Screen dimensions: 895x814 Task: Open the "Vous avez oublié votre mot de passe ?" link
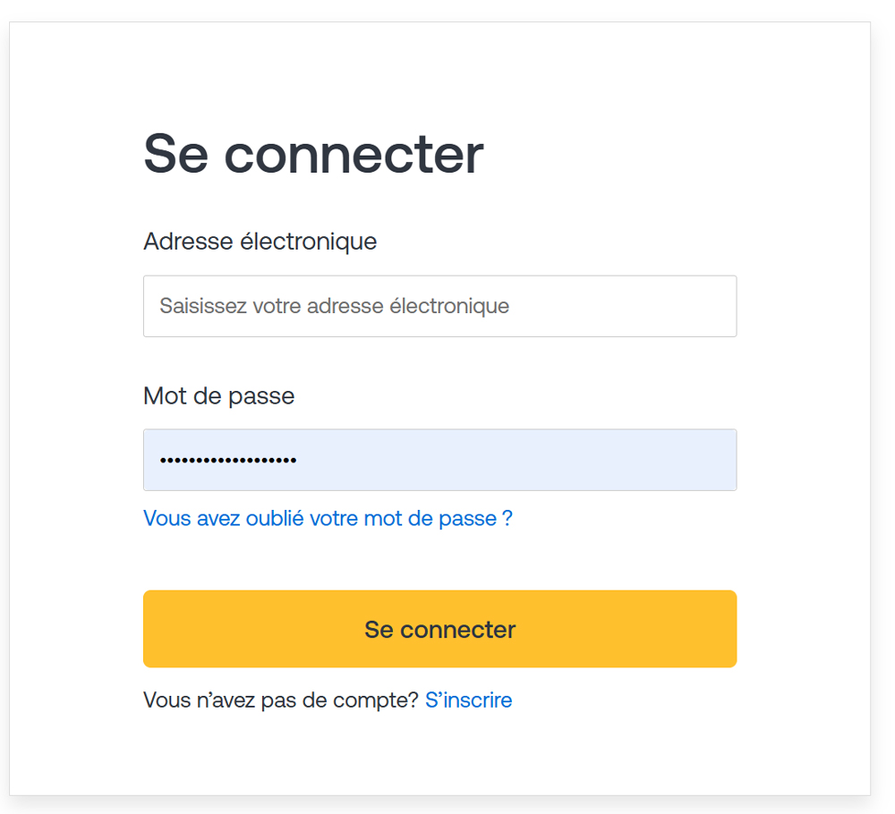click(328, 518)
